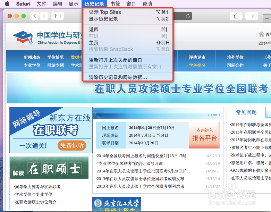Screen dimensions: 271x212
Task: Select 主页 in the history menu
Action: [128, 43]
